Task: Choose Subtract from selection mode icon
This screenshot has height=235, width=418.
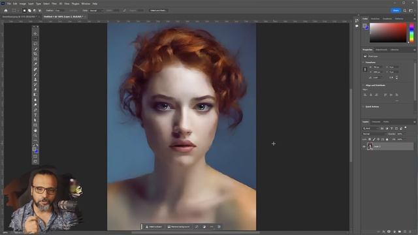Action: pyautogui.click(x=35, y=10)
